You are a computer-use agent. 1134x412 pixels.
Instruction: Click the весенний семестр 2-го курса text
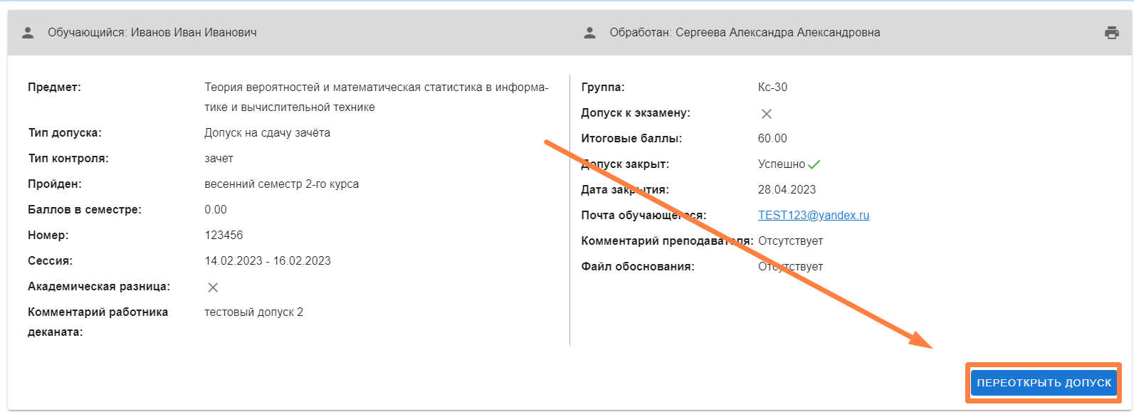[281, 184]
